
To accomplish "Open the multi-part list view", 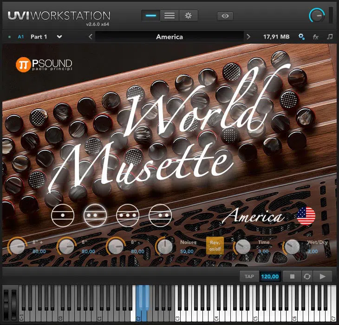I will click(x=169, y=16).
